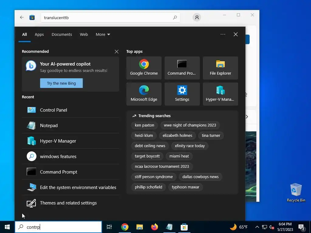
Task: Switch to the Web search tab
Action: pyautogui.click(x=84, y=35)
